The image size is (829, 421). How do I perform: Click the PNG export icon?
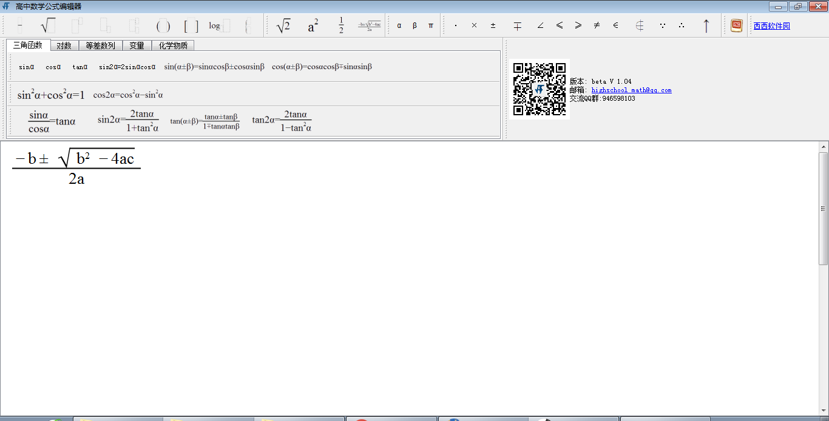736,25
